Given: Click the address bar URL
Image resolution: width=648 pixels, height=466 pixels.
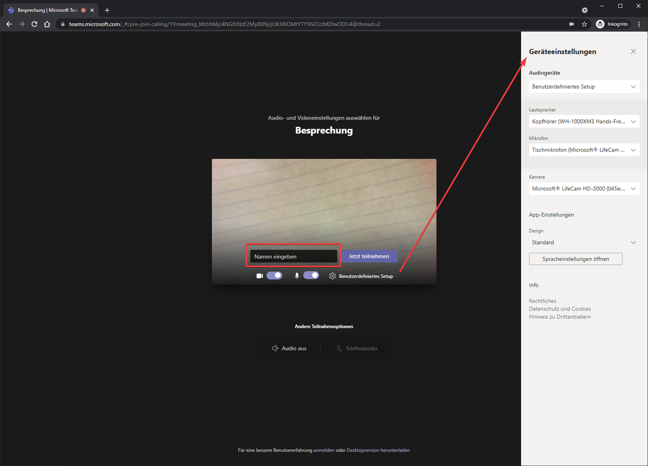Looking at the screenshot, I should tap(224, 24).
